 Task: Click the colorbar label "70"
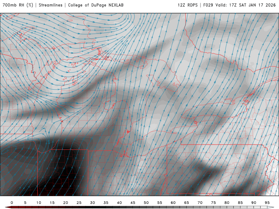pos(200,203)
